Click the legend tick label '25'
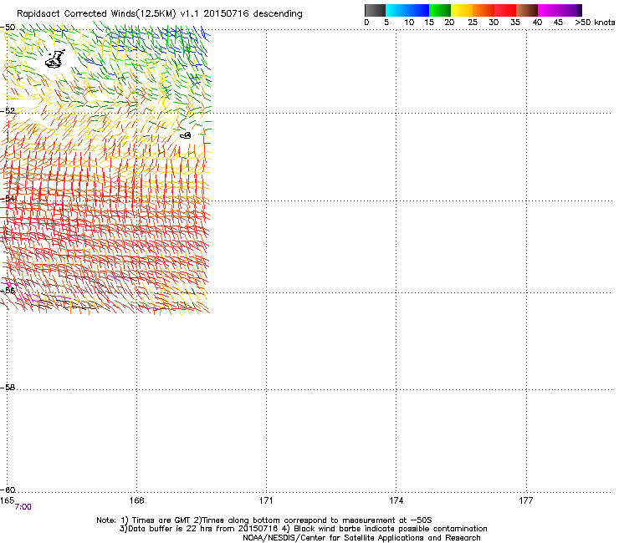 click(x=473, y=23)
